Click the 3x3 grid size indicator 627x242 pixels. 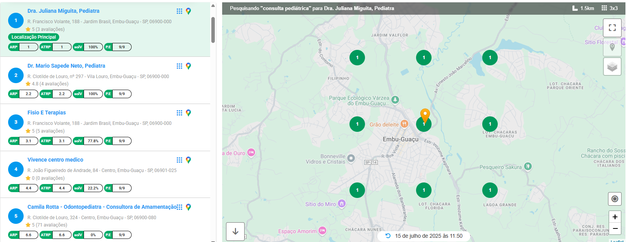coord(610,8)
